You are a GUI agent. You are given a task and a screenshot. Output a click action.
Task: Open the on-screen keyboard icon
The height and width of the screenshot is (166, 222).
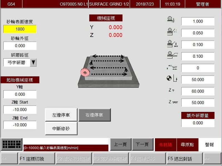pos(12,145)
